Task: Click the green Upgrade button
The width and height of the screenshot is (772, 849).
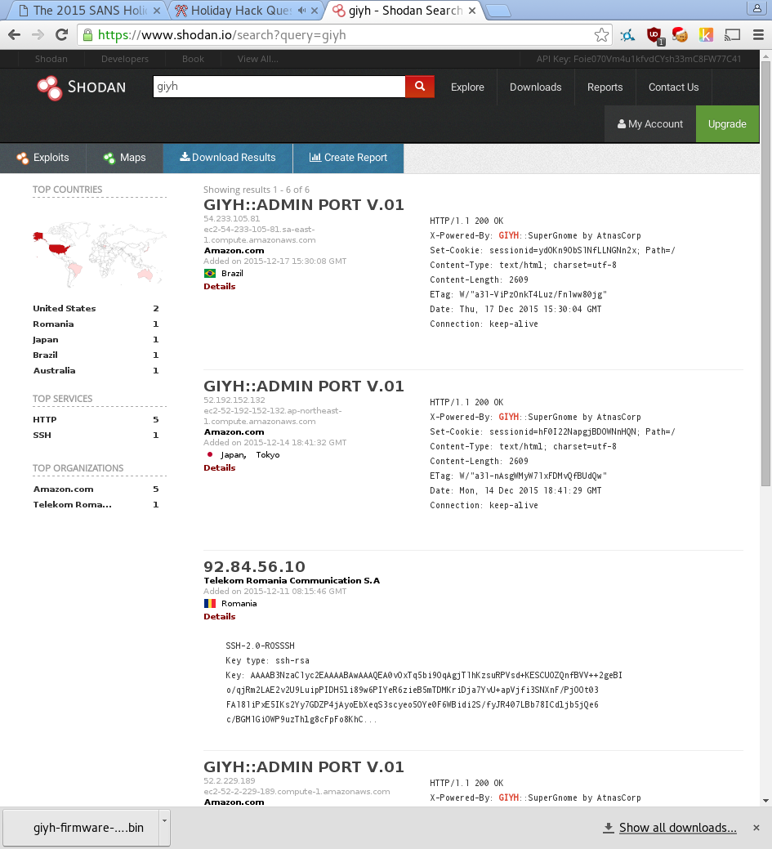Action: (x=727, y=124)
